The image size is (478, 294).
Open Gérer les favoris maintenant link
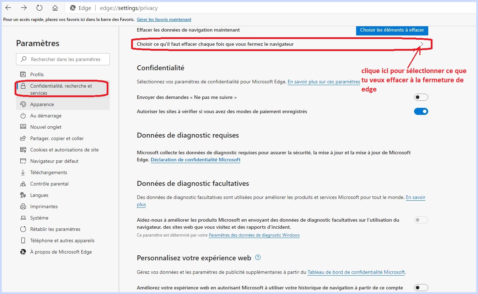coord(164,20)
